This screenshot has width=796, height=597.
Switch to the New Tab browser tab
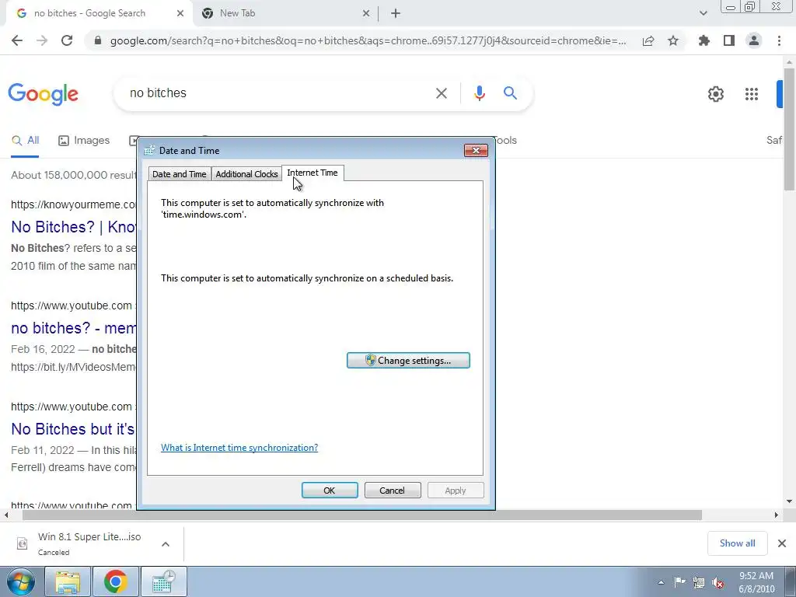tap(285, 13)
